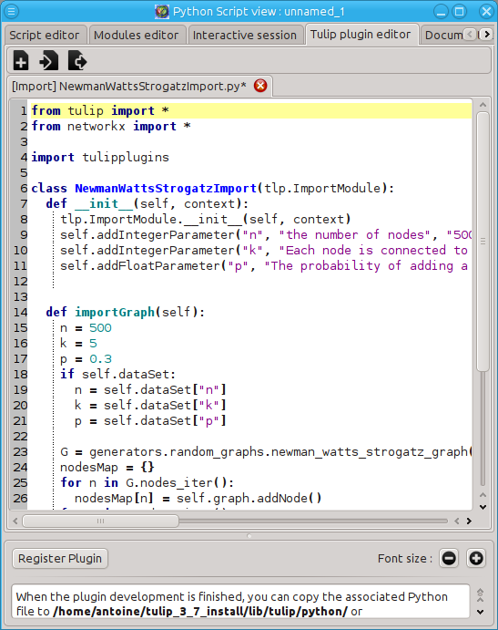
Task: Click the Tulip application icon in title bar
Action: (162, 11)
